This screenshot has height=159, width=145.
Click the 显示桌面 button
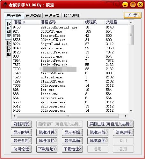(x=72, y=141)
